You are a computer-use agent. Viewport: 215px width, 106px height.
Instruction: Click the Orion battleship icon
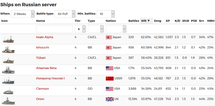click(x=8, y=101)
